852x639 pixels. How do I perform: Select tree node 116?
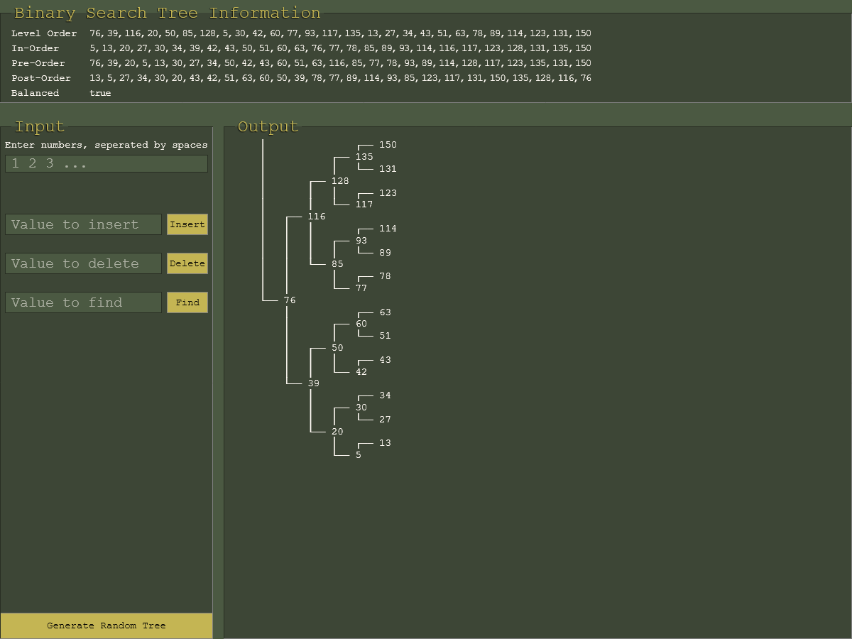[317, 217]
